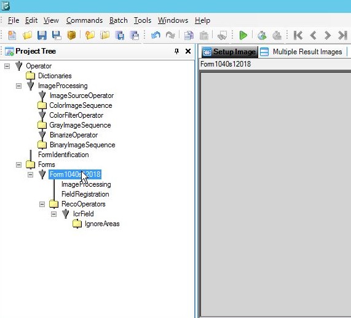Image resolution: width=351 pixels, height=318 pixels.
Task: Jump to first image arrow icon
Action: [298, 35]
